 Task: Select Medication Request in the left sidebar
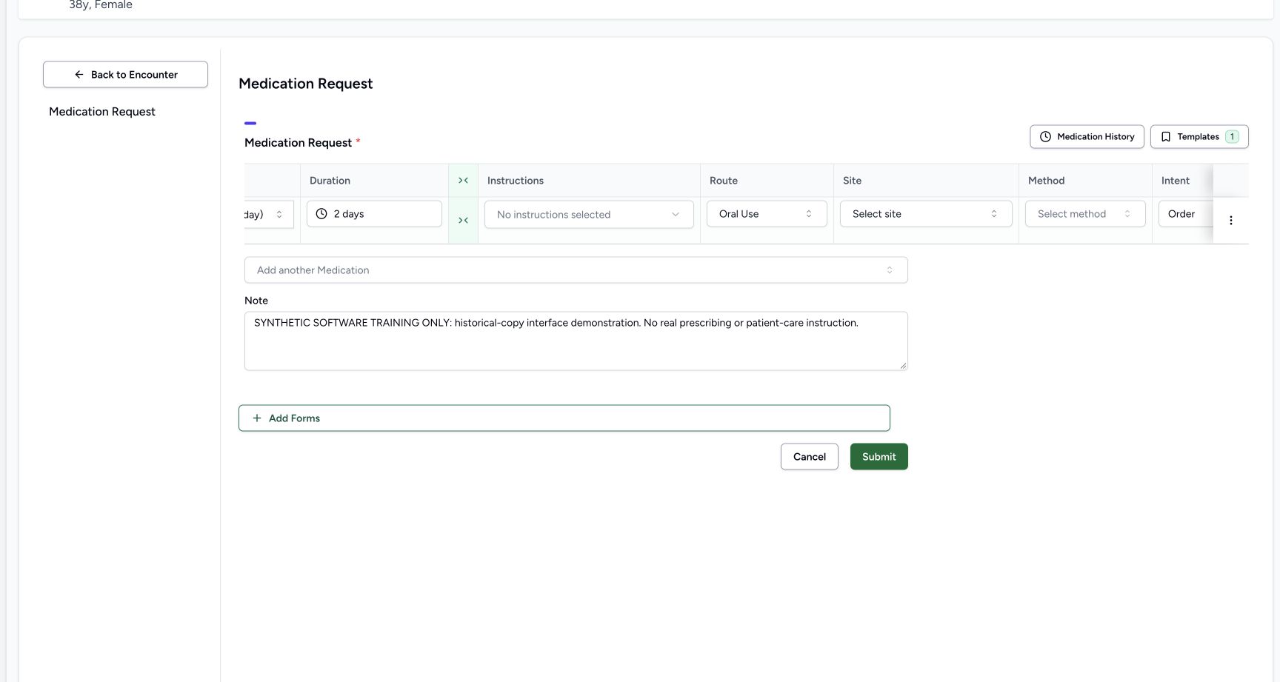[x=102, y=112]
